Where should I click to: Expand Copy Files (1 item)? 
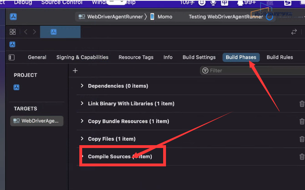82,139
